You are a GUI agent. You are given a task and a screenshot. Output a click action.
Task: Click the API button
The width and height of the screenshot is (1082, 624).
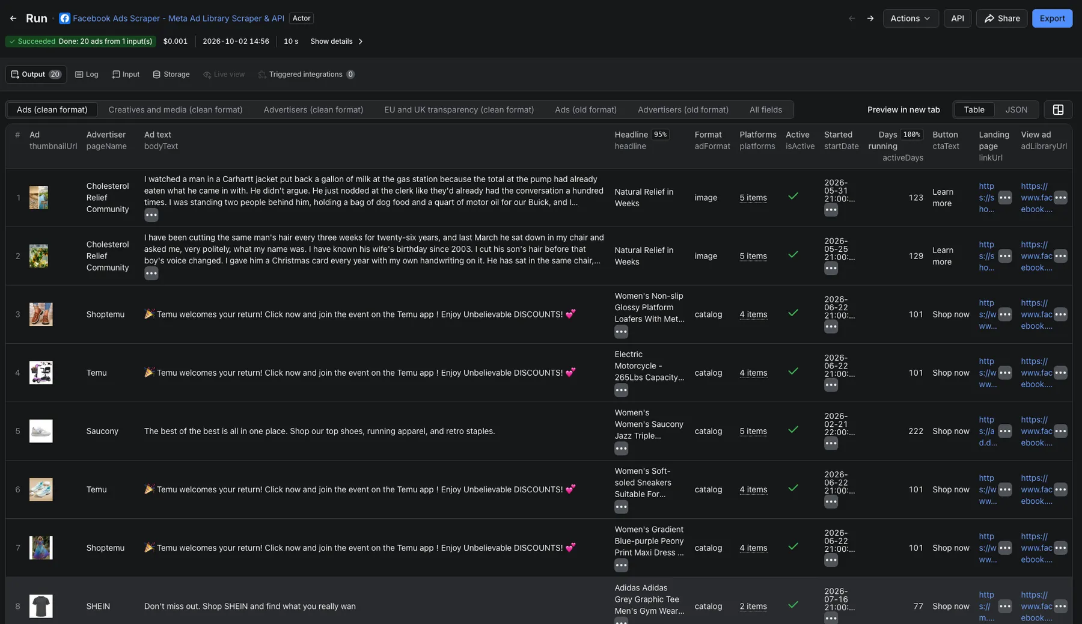point(957,19)
